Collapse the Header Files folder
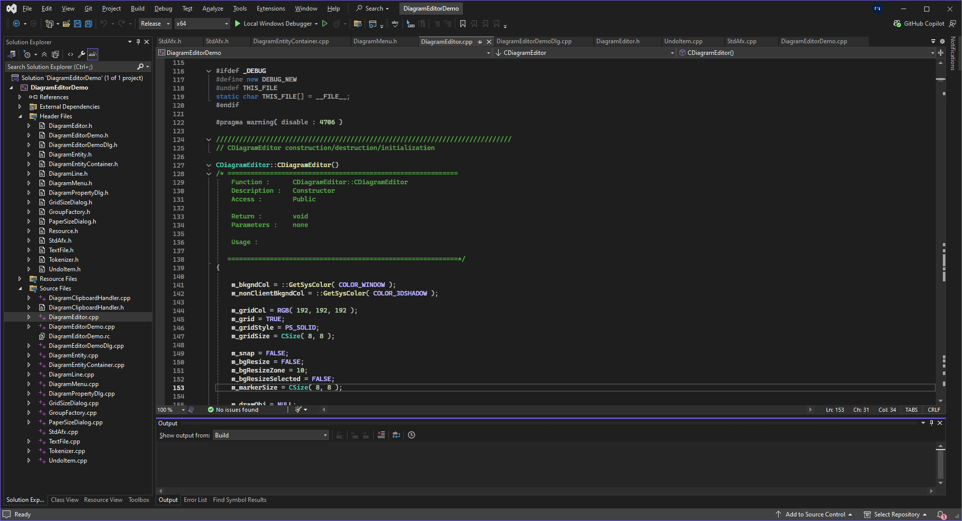 coord(20,116)
